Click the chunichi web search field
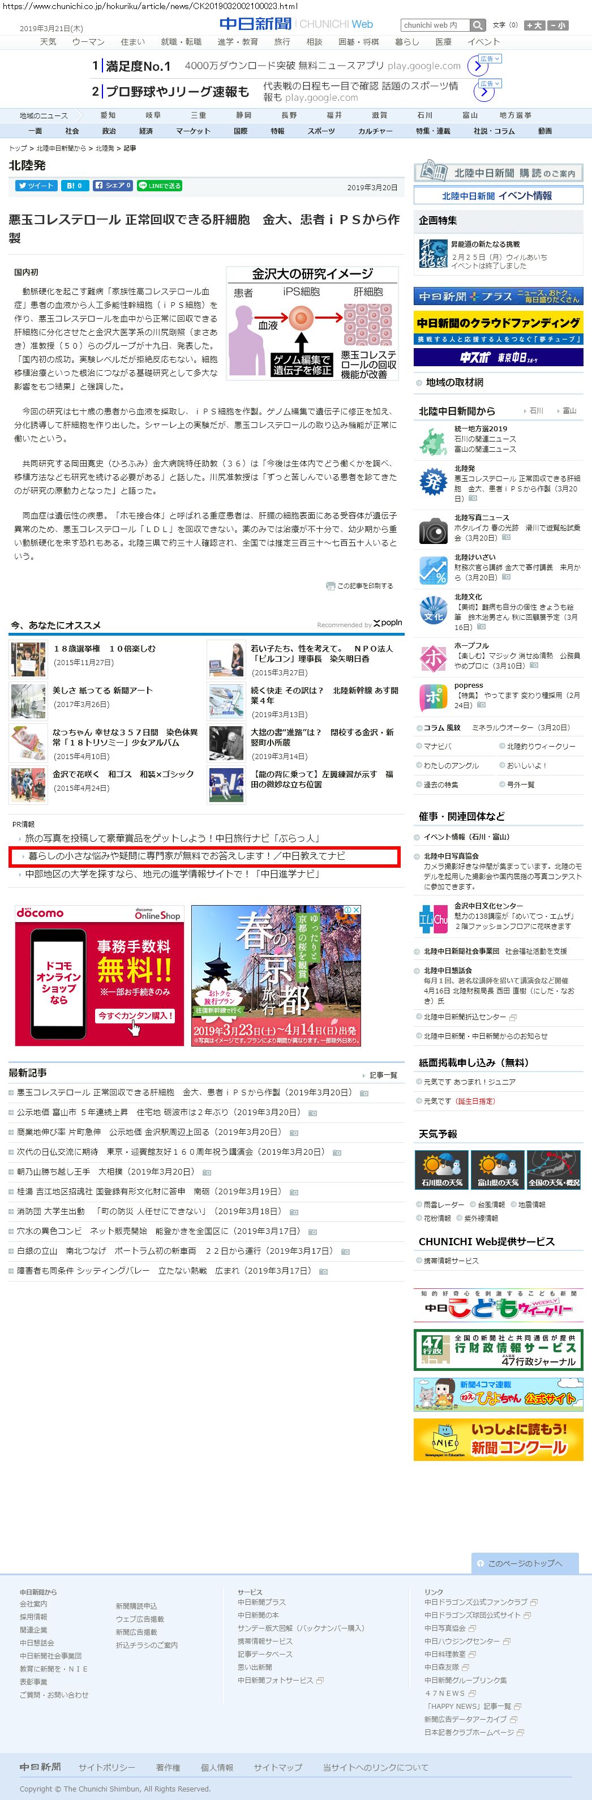 434,25
